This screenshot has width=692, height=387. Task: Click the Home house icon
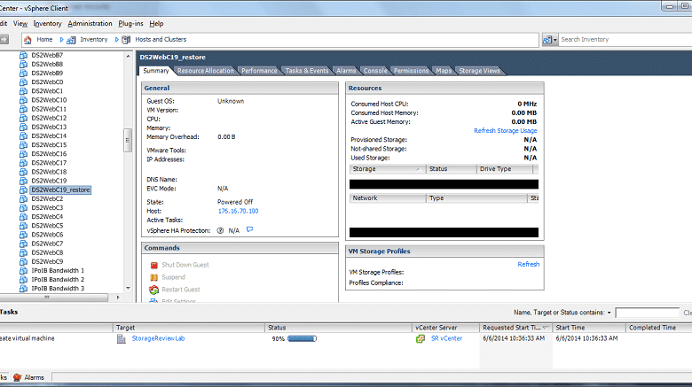click(x=28, y=40)
